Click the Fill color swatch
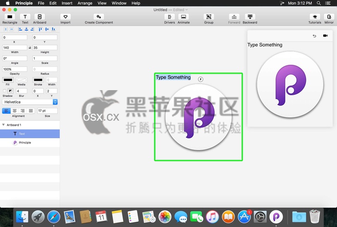This screenshot has height=227, width=337. (8, 80)
